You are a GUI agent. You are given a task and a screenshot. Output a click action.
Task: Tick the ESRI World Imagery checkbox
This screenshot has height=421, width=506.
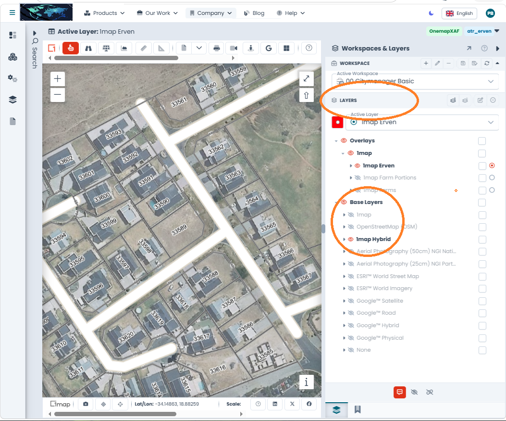(482, 289)
